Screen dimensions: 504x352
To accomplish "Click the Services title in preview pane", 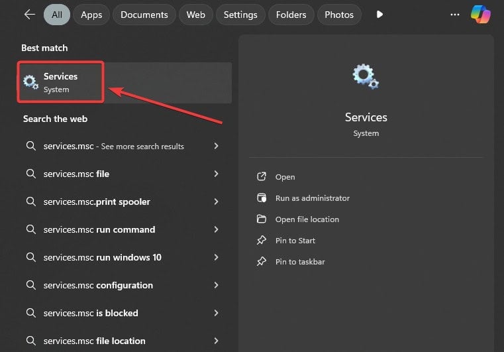I will [x=366, y=117].
